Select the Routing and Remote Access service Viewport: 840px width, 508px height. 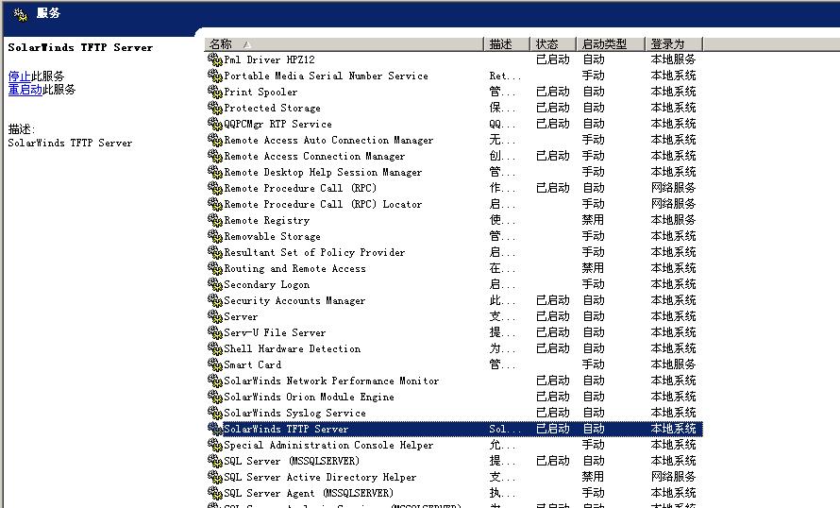(294, 269)
